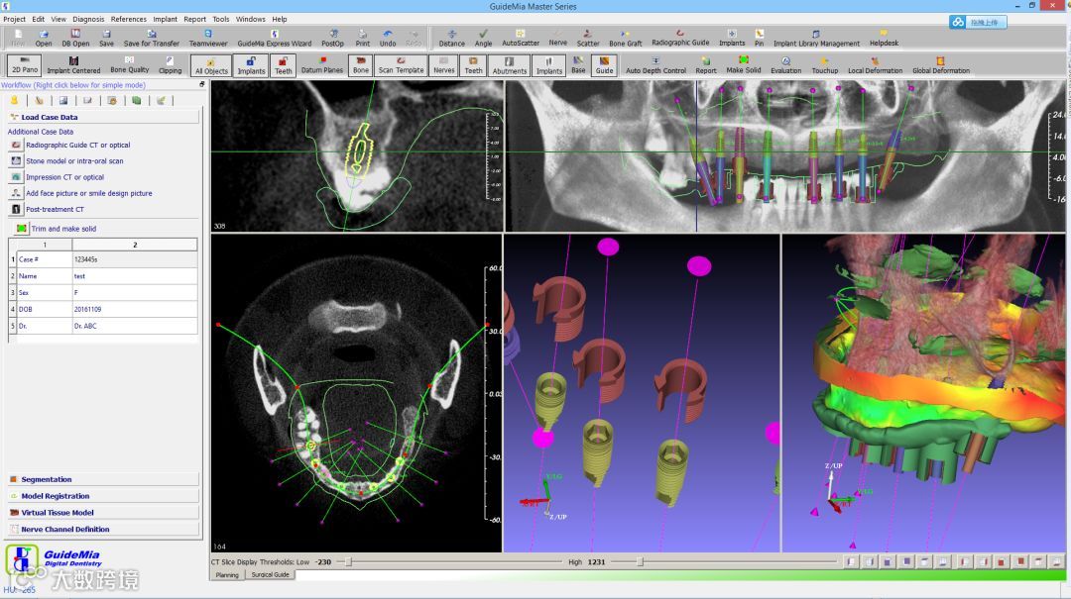Toggle Bone visibility
This screenshot has height=599, width=1071.
(x=361, y=65)
